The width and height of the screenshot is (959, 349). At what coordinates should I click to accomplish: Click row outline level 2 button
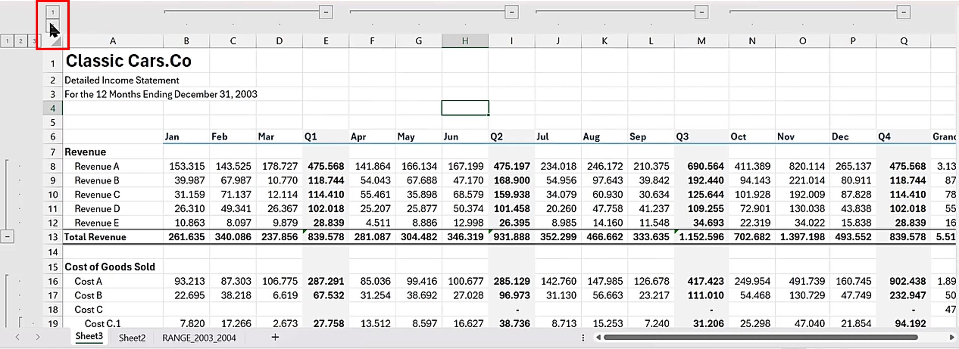point(21,41)
